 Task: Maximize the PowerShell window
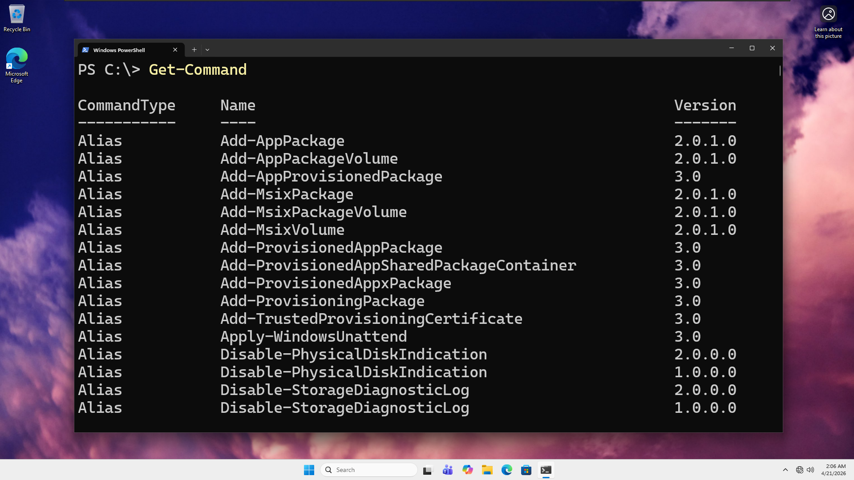click(752, 48)
